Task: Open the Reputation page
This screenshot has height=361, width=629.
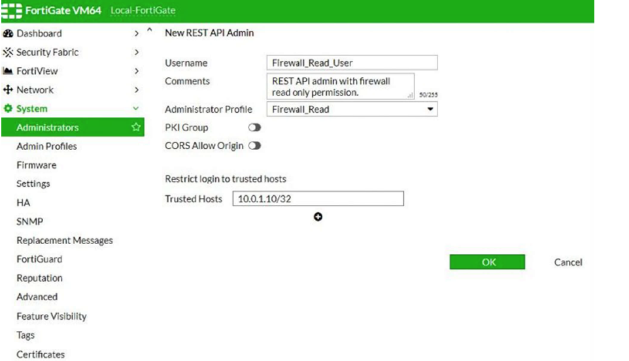Action: point(40,278)
